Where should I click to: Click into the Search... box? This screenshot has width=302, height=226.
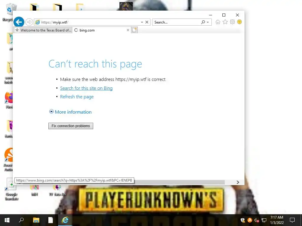pyautogui.click(x=176, y=22)
